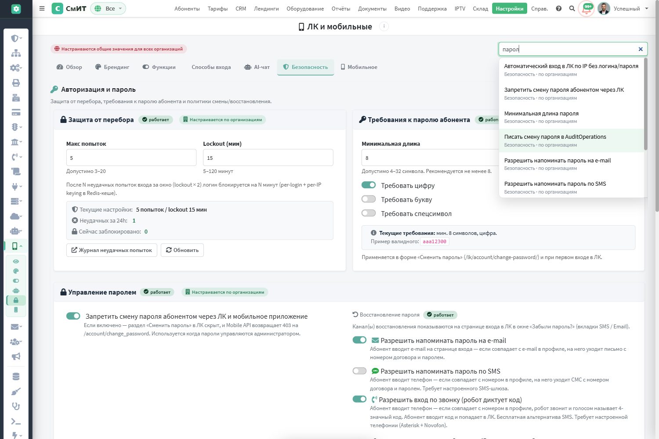Viewport: 659px width, 439px height.
Task: Expand the robot section in the sidebar
Action: pos(16,231)
